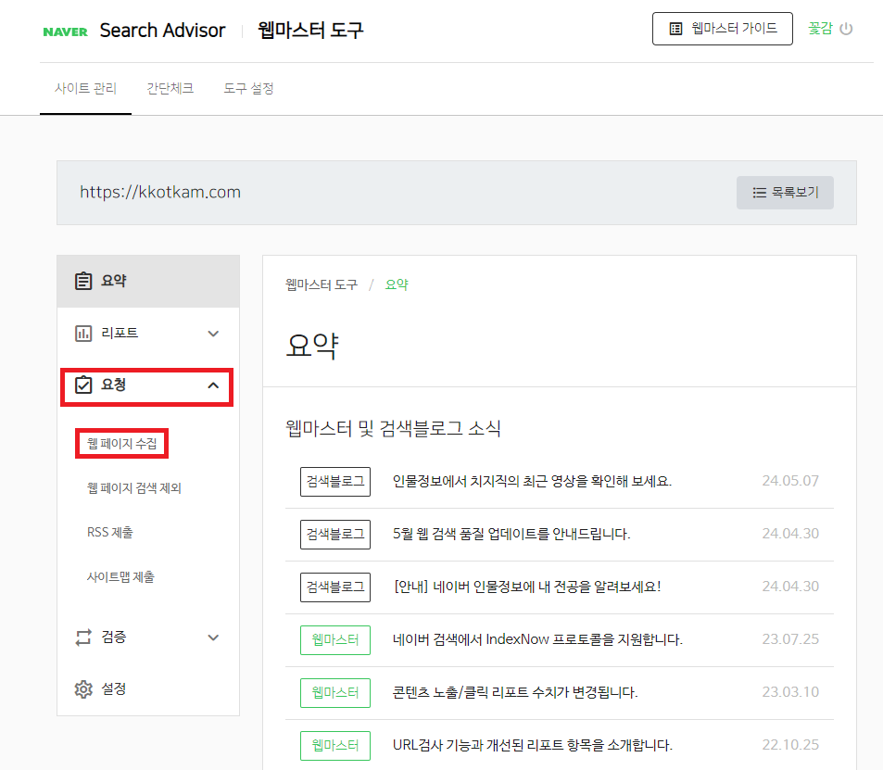This screenshot has height=770, width=883.
Task: Click the list icon in 목록보기
Action: click(759, 193)
